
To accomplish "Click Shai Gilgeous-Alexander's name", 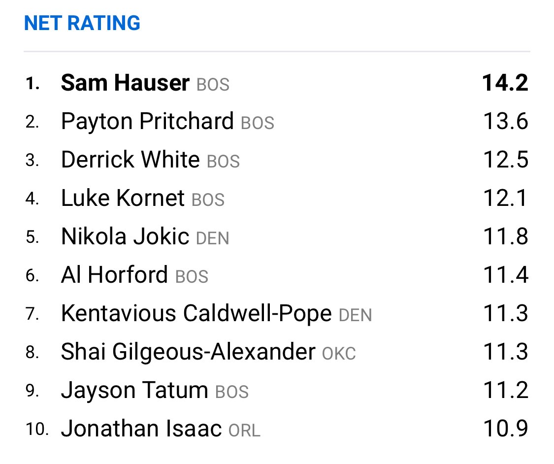I will point(188,352).
